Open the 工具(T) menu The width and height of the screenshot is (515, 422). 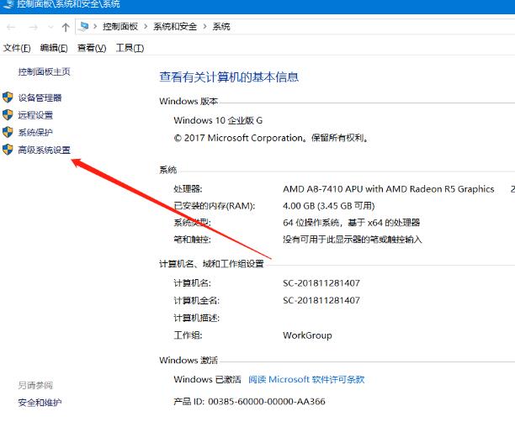click(x=129, y=48)
